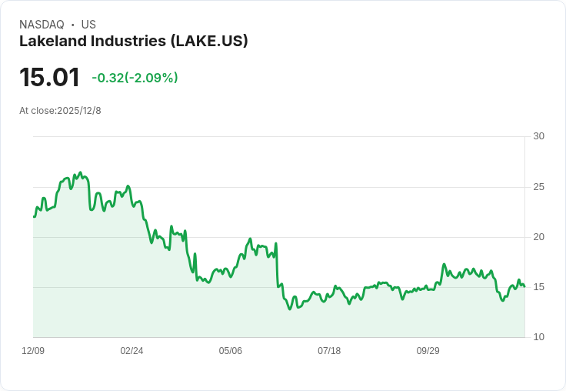This screenshot has height=391, width=566.
Task: Select the 09/29 date axis label
Action: pyautogui.click(x=428, y=350)
